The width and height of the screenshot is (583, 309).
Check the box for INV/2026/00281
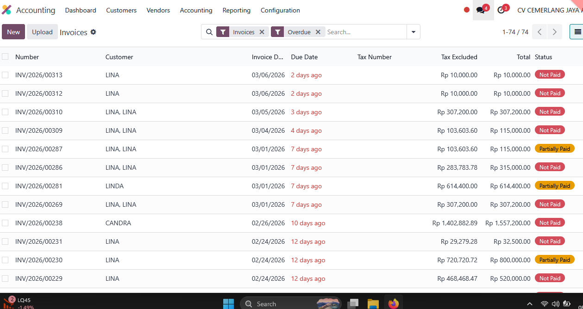tap(5, 186)
